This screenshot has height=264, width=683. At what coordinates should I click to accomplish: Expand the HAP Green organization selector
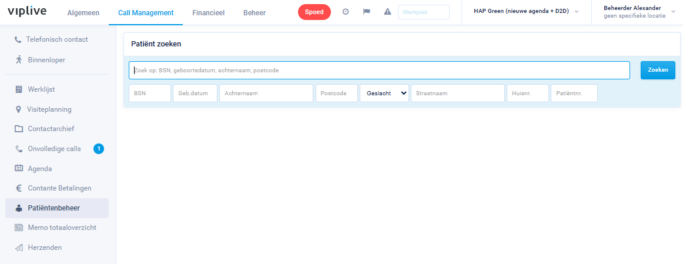526,11
